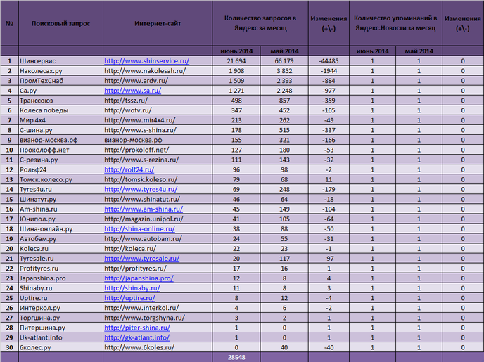Click the 'ПромТехСнаб' query cell
Image resolution: width=484 pixels, height=362 pixels.
coord(60,80)
